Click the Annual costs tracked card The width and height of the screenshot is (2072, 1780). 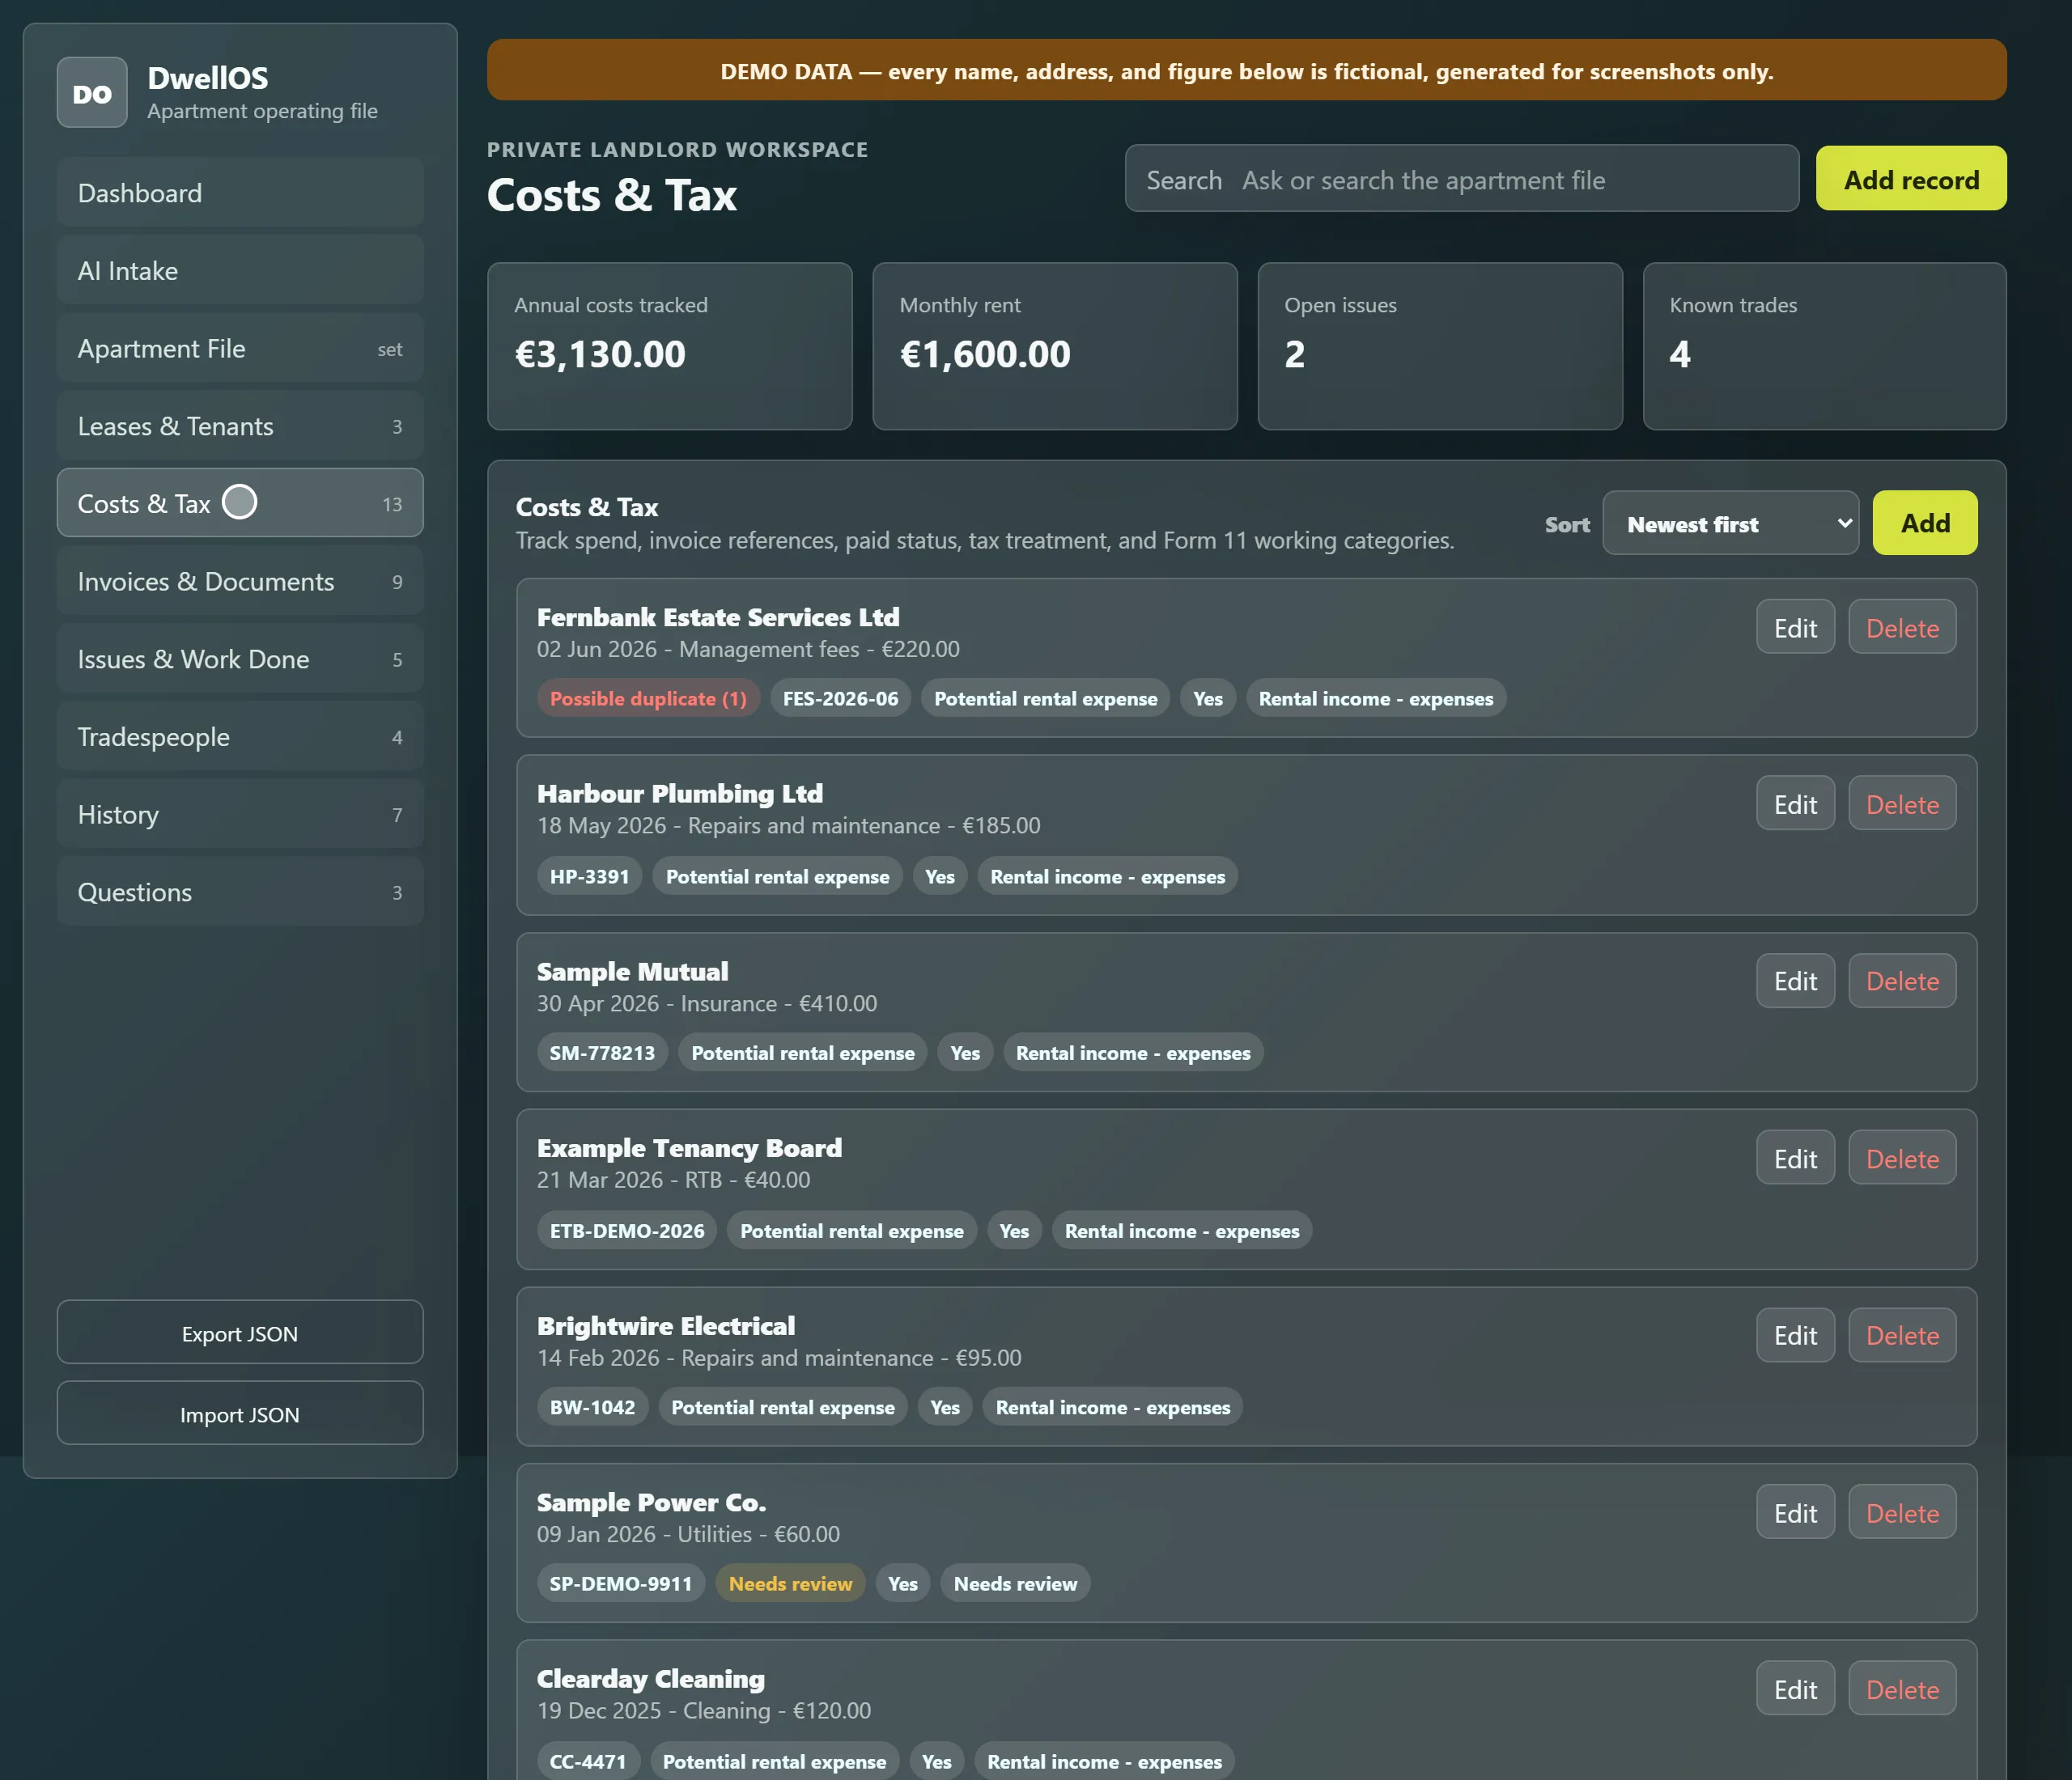pos(669,347)
